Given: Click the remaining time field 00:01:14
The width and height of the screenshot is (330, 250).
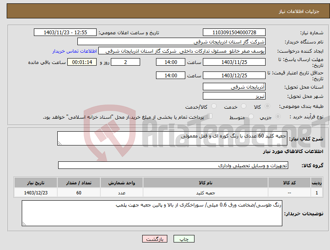Looking at the screenshot, I should click(82, 62).
